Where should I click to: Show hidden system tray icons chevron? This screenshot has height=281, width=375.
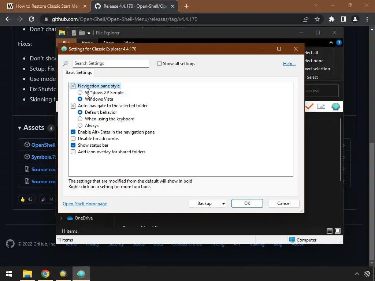pos(357,274)
